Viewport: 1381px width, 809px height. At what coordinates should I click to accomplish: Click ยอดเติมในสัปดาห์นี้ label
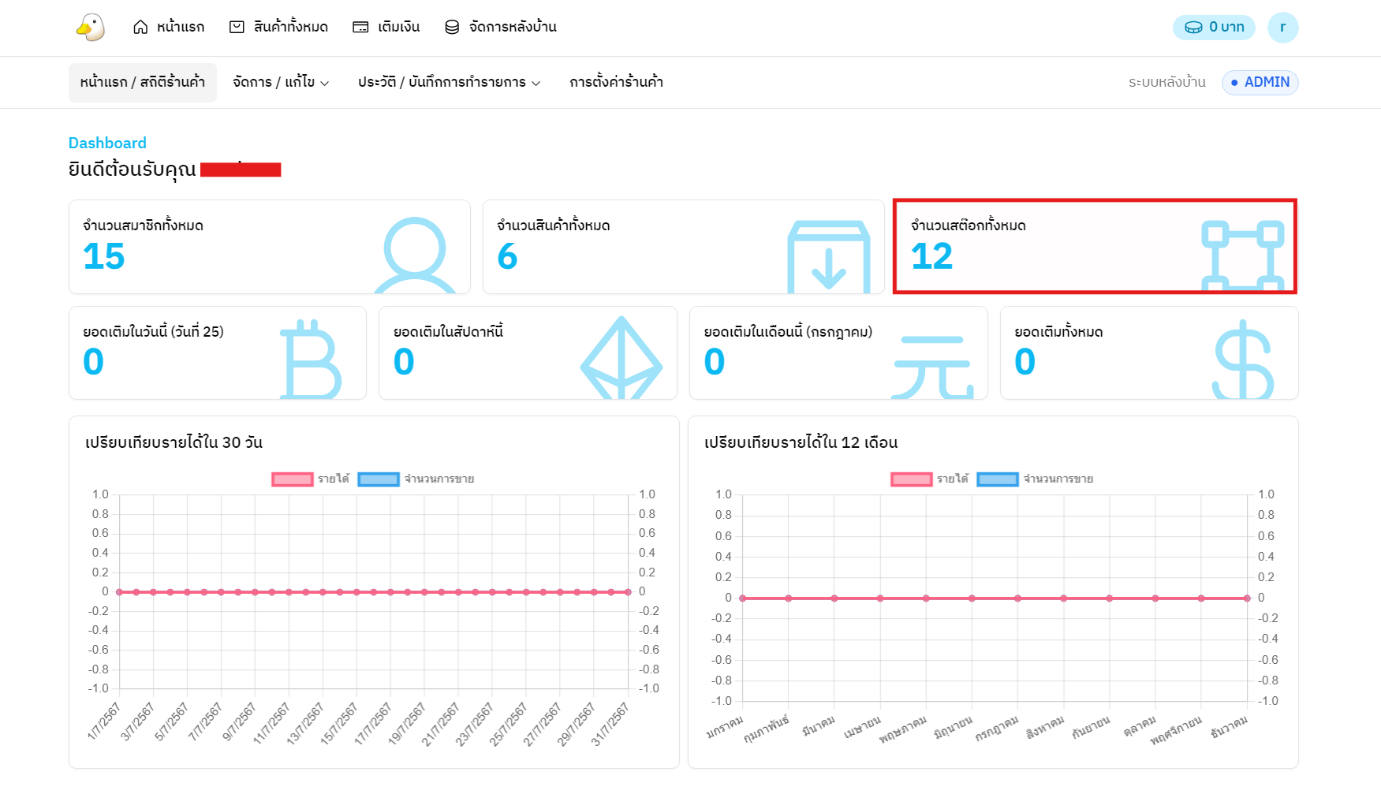pyautogui.click(x=448, y=331)
